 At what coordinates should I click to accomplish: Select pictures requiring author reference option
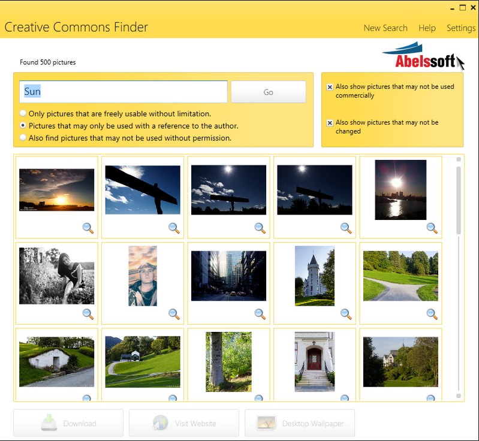[x=23, y=126]
